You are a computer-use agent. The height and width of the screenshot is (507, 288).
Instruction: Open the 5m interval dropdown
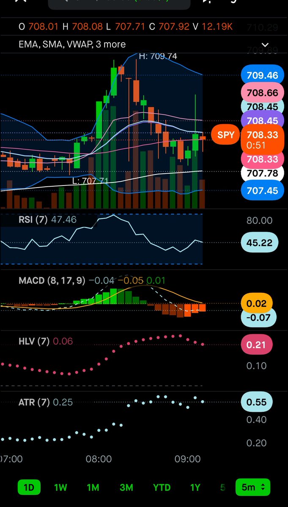tap(253, 487)
